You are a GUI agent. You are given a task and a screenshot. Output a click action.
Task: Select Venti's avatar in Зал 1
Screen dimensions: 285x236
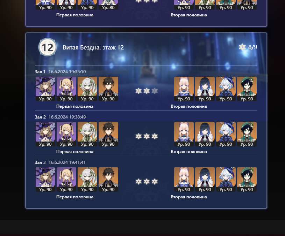[x=247, y=89]
